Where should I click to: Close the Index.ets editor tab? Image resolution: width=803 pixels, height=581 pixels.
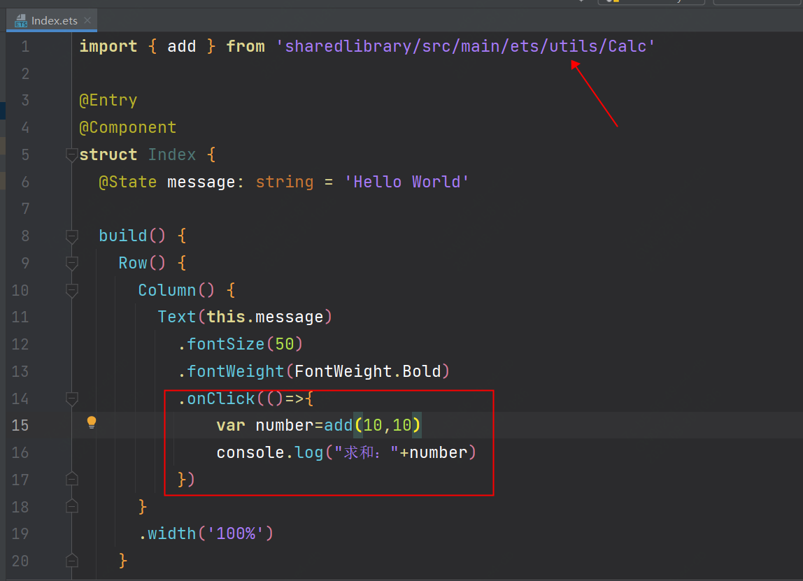click(x=88, y=21)
